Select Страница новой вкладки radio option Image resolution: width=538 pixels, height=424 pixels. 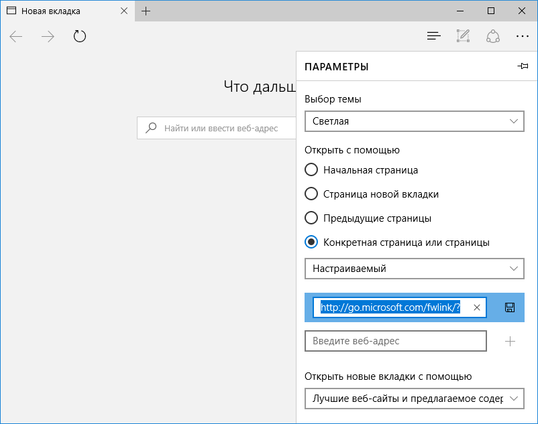tap(372, 194)
